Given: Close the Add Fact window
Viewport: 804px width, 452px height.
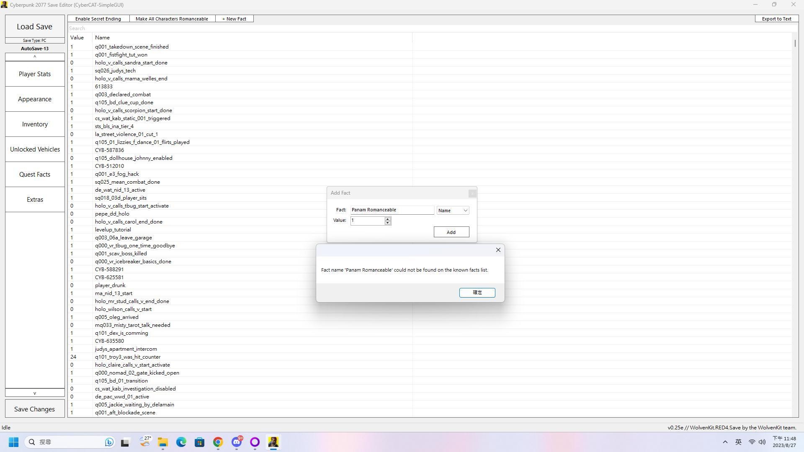Looking at the screenshot, I should [472, 193].
